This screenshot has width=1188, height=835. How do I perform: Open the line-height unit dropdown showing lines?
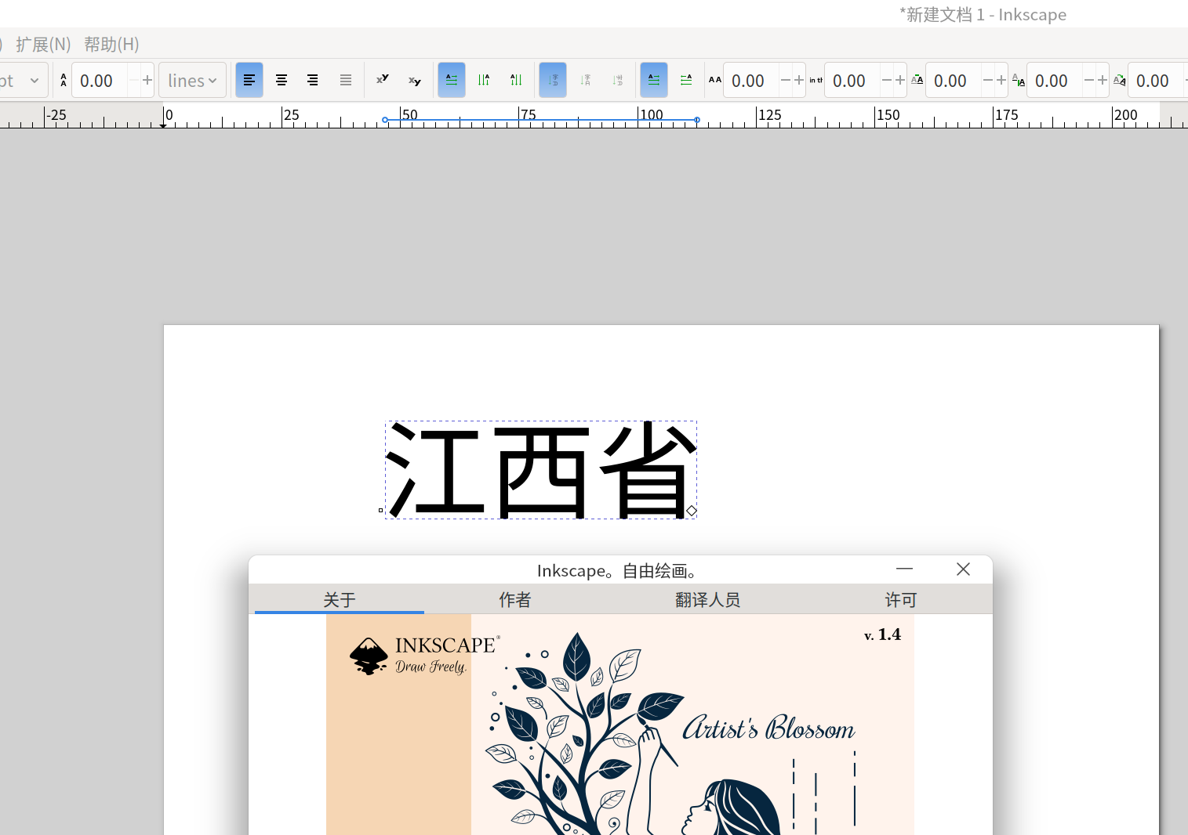click(192, 80)
